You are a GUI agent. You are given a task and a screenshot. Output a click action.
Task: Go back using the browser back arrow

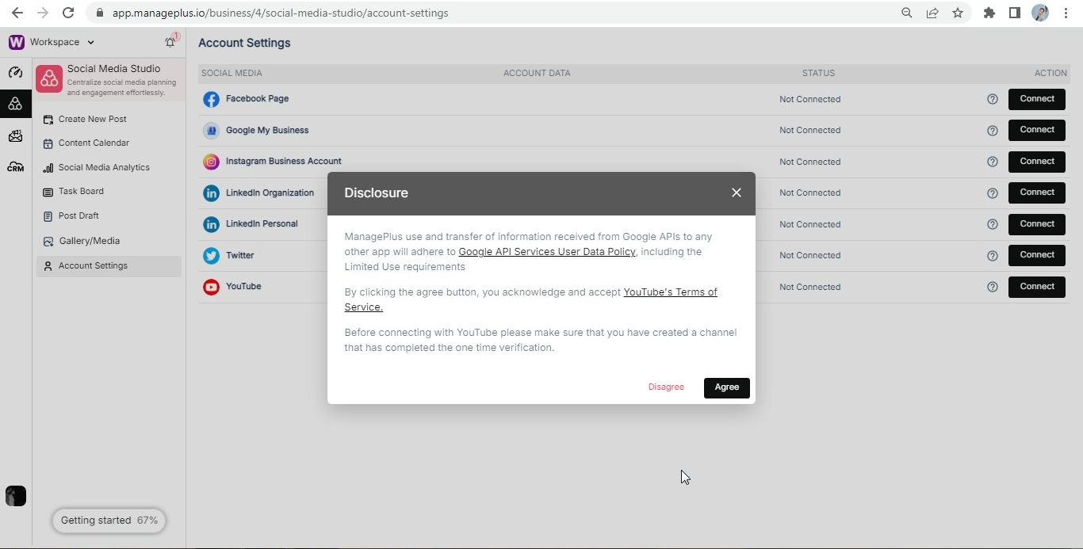tap(17, 13)
